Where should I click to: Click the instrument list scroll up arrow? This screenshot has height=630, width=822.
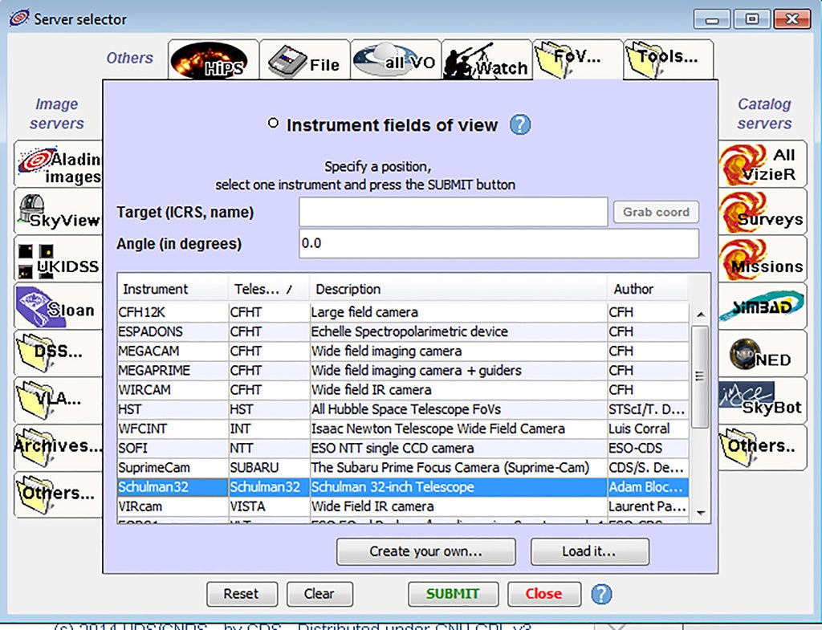coord(700,315)
